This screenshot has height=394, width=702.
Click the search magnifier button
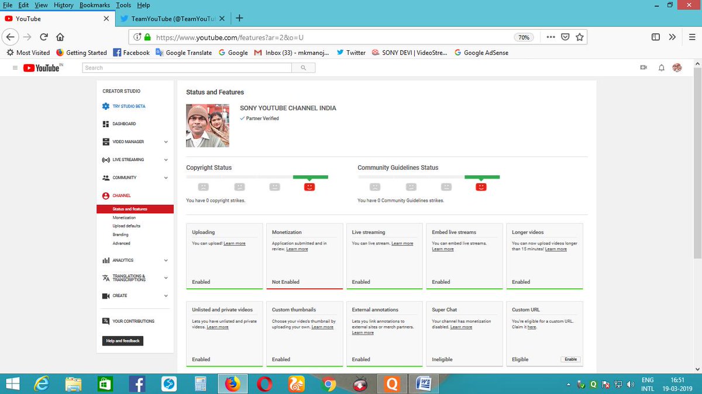pos(303,68)
